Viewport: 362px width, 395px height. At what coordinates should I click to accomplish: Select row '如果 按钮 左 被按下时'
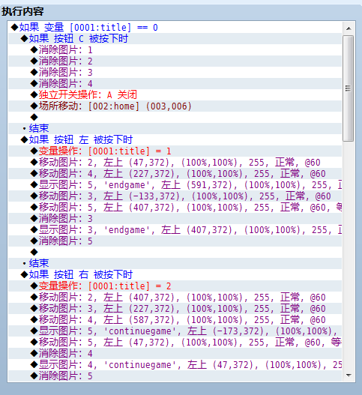[x=175, y=139]
